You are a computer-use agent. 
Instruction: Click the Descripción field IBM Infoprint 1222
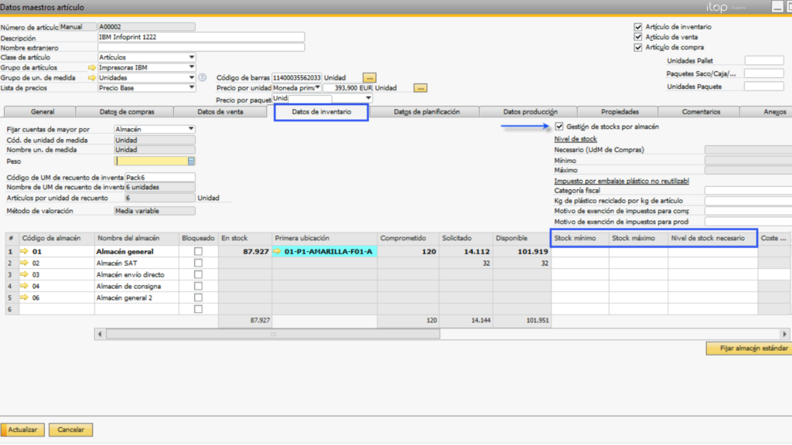pos(201,37)
